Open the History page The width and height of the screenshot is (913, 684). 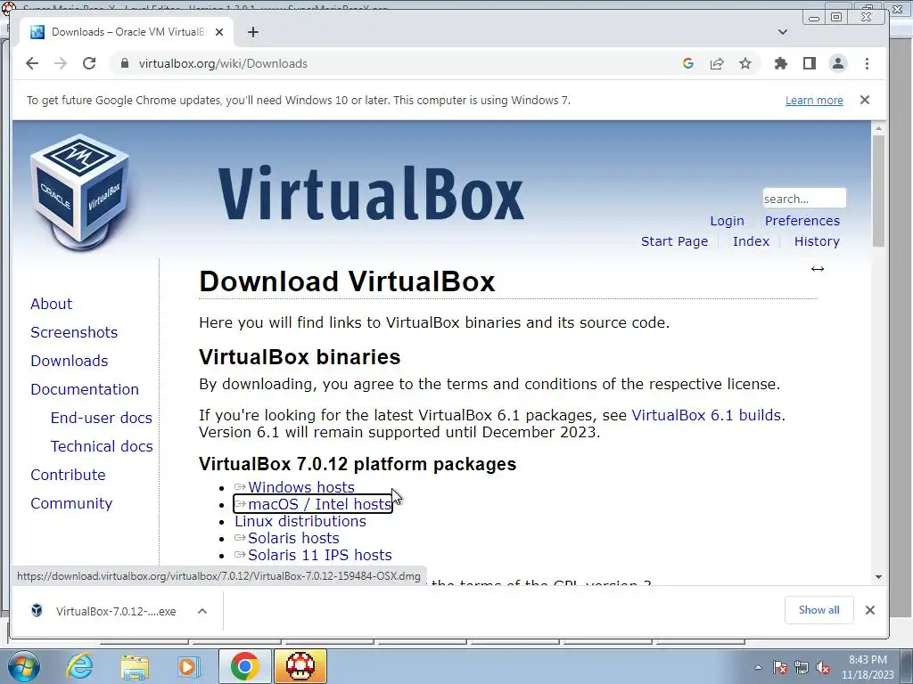coord(817,241)
